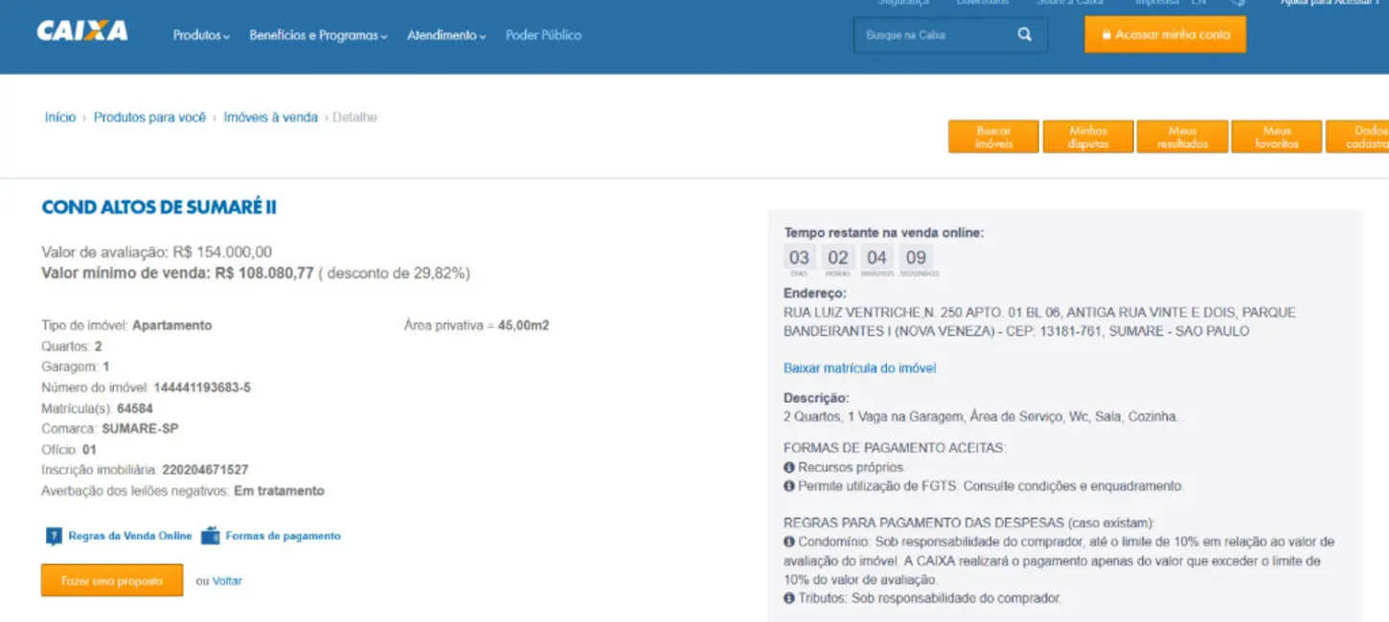Click the property number 144441193683-5
Image resolution: width=1389 pixels, height=622 pixels.
pyautogui.click(x=202, y=388)
